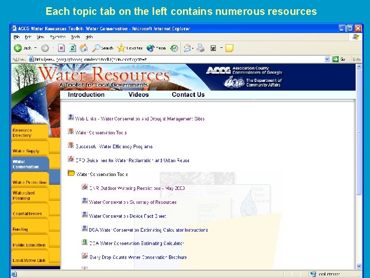Open the File menu
The width and height of the screenshot is (370, 278).
pos(16,37)
